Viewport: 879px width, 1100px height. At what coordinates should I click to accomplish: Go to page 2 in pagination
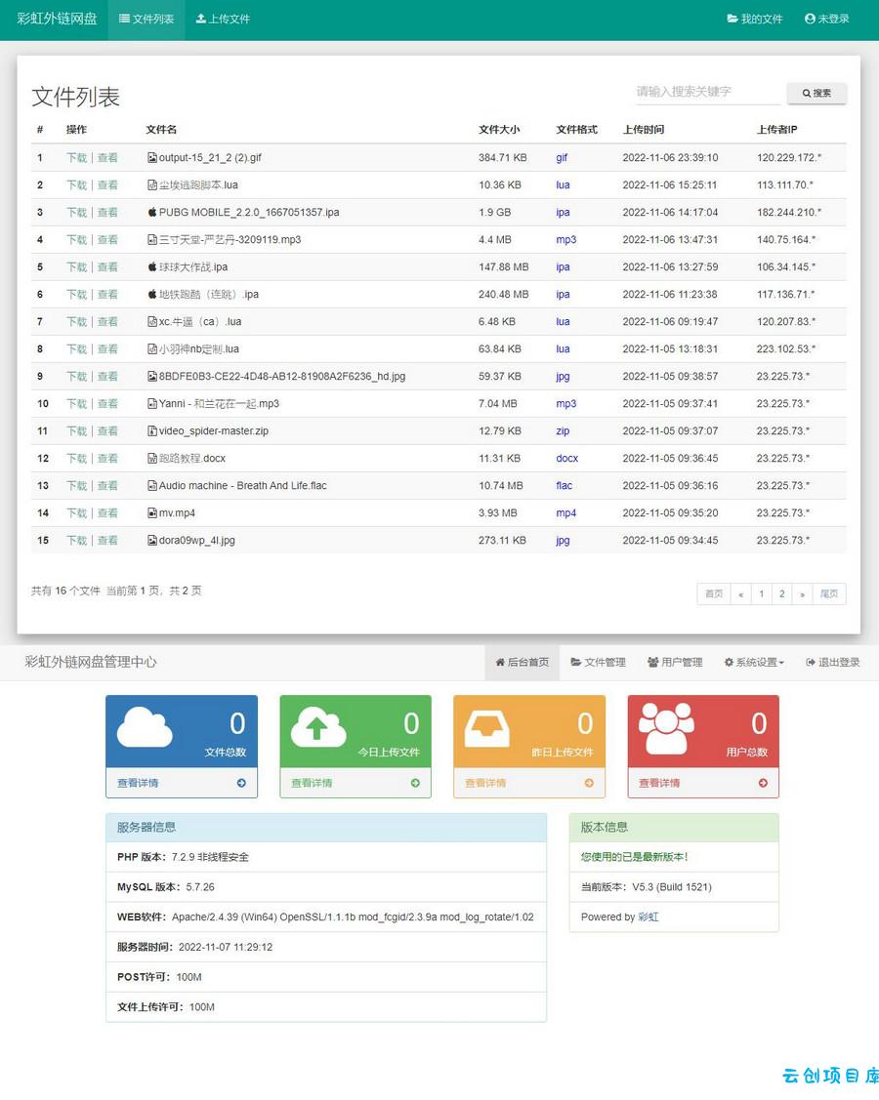click(x=781, y=594)
